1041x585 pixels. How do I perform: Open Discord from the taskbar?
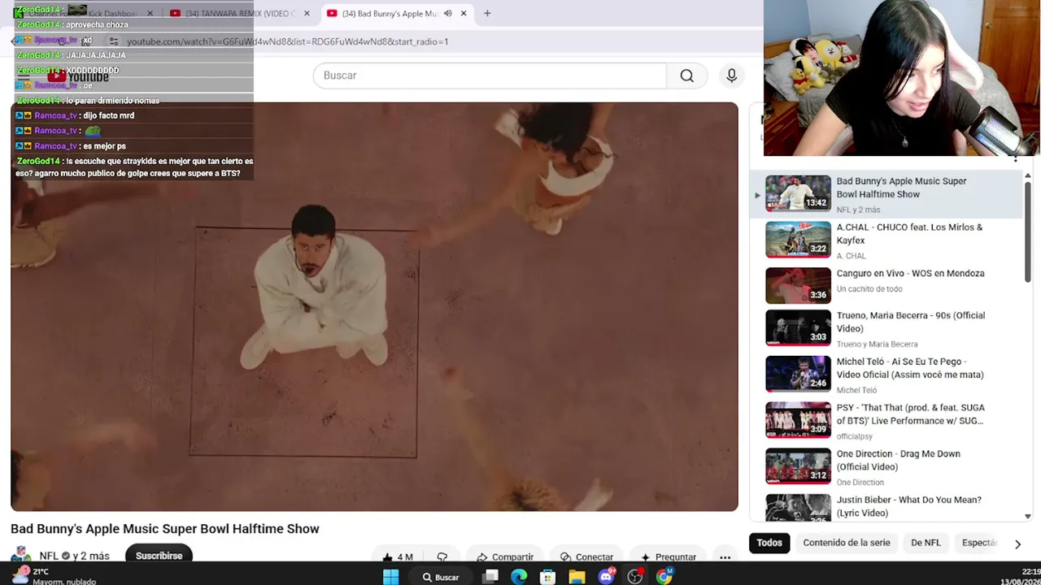tap(606, 577)
